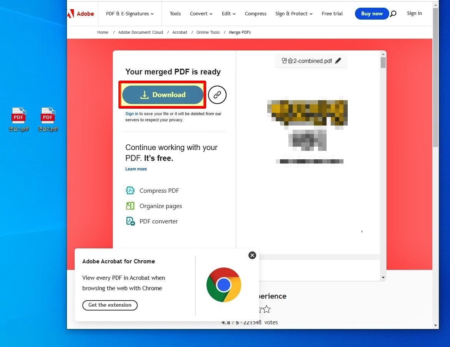The width and height of the screenshot is (450, 347).
Task: Click the browser page scrollbar thumb
Action: coord(436,77)
